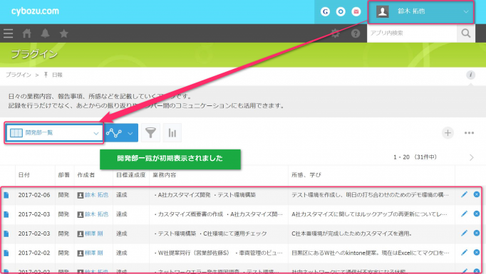Viewport: 486px width, 274px height.
Task: Click the 1 - 20 (31件中) pager text
Action: click(415, 157)
